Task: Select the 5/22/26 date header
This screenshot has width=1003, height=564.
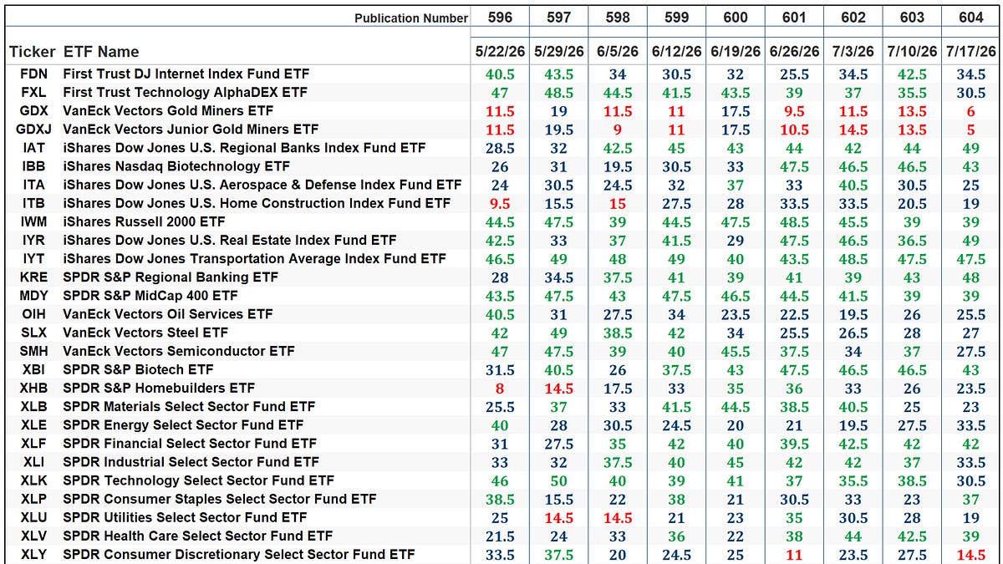Action: click(x=500, y=52)
